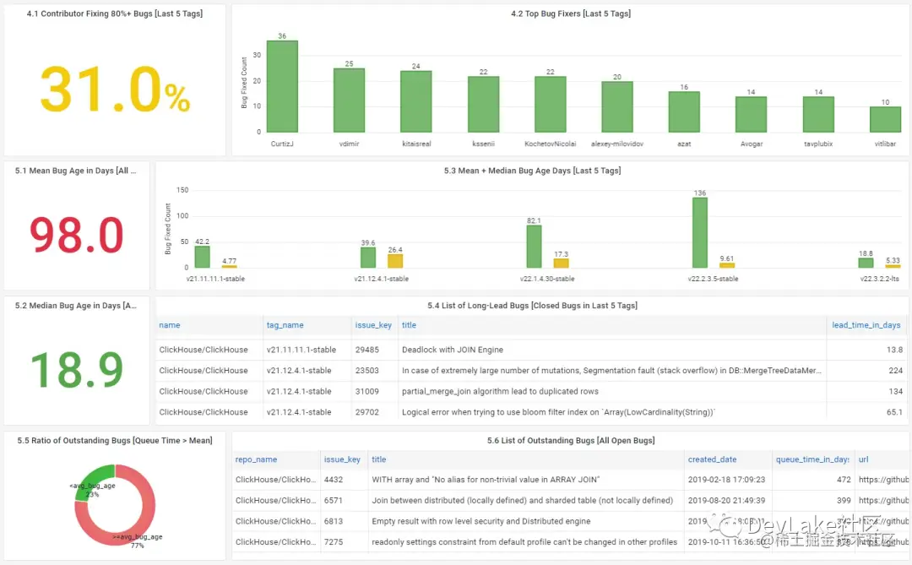Click 'Deadlock with JOIN Engine' title cell
The height and width of the screenshot is (565, 912).
point(453,350)
